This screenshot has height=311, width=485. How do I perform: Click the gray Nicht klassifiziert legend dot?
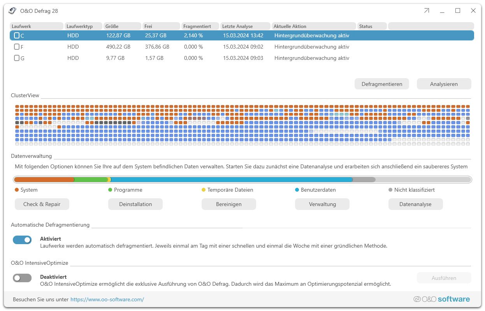pos(390,190)
